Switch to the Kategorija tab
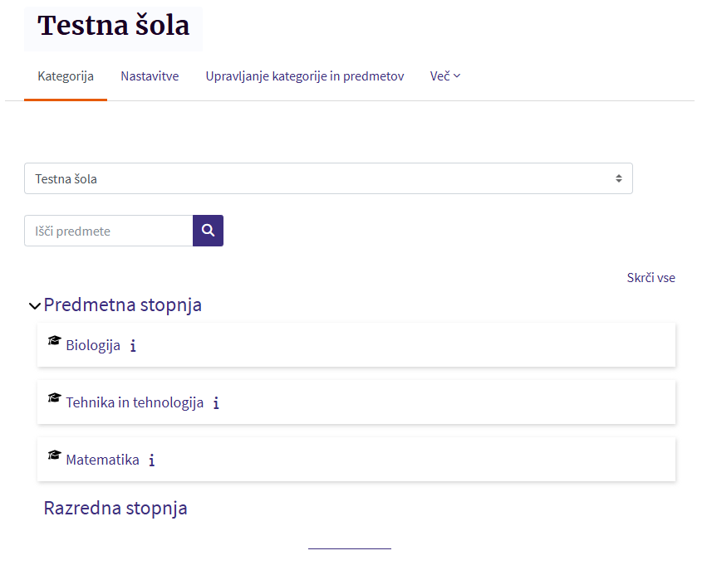This screenshot has height=570, width=707. (66, 76)
